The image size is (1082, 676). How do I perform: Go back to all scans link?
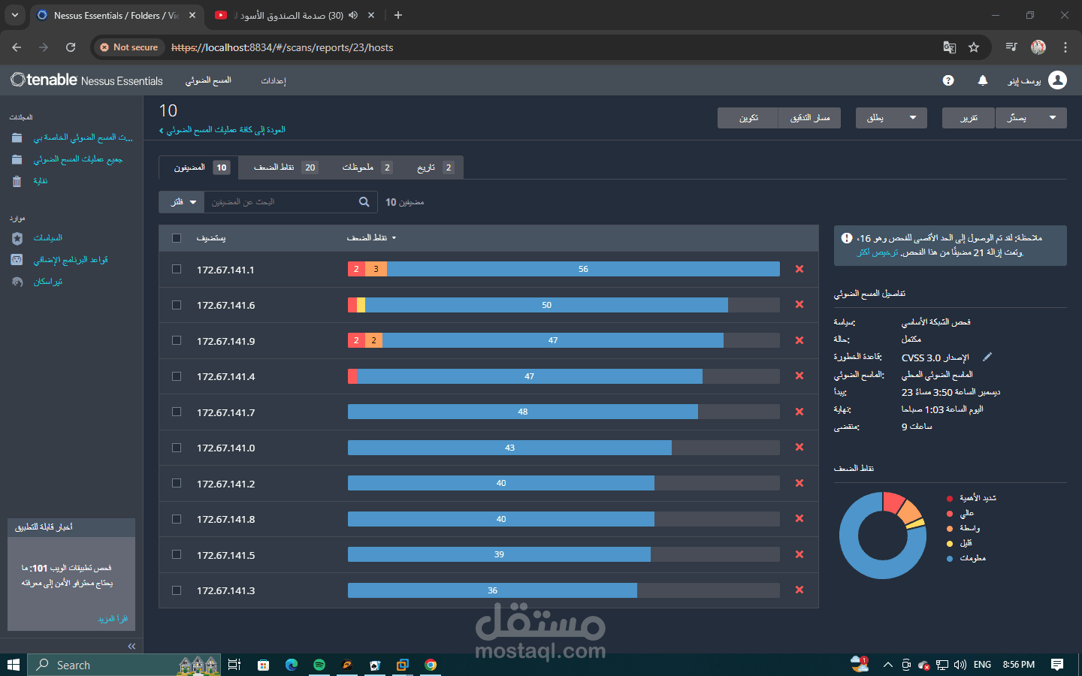[222, 130]
